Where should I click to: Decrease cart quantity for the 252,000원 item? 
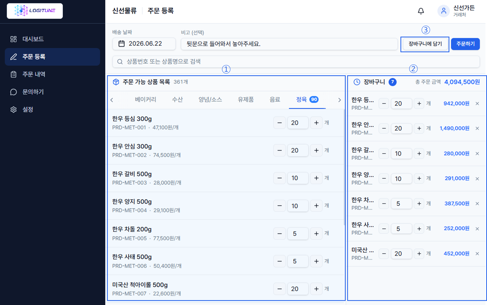tap(384, 228)
